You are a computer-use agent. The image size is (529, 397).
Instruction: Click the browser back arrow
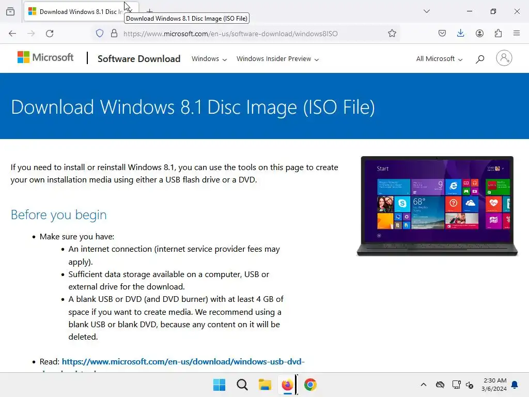pyautogui.click(x=12, y=34)
